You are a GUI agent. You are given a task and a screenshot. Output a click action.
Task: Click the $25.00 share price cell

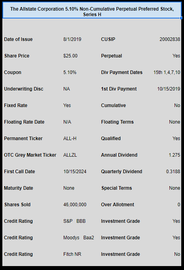(70, 56)
